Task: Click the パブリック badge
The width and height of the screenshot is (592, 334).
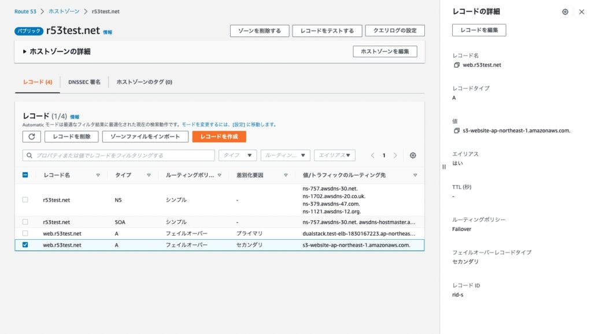Action: tap(29, 31)
